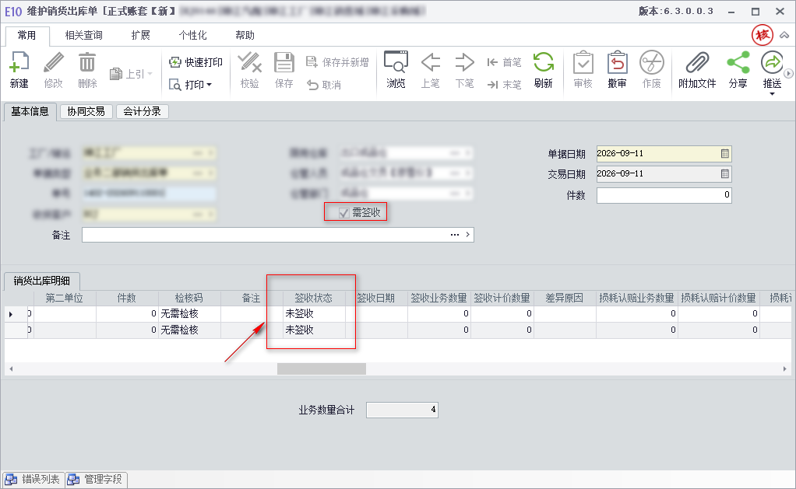Open the 错误列表 bottom panel
This screenshot has width=796, height=489.
[x=33, y=480]
